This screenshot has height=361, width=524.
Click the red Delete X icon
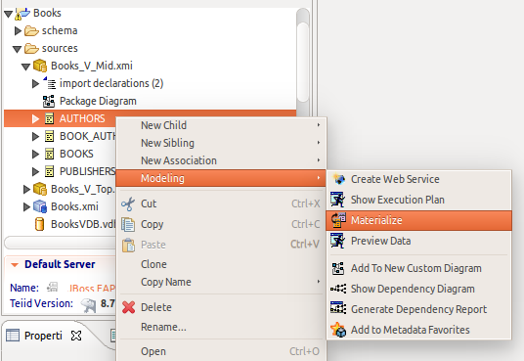129,307
